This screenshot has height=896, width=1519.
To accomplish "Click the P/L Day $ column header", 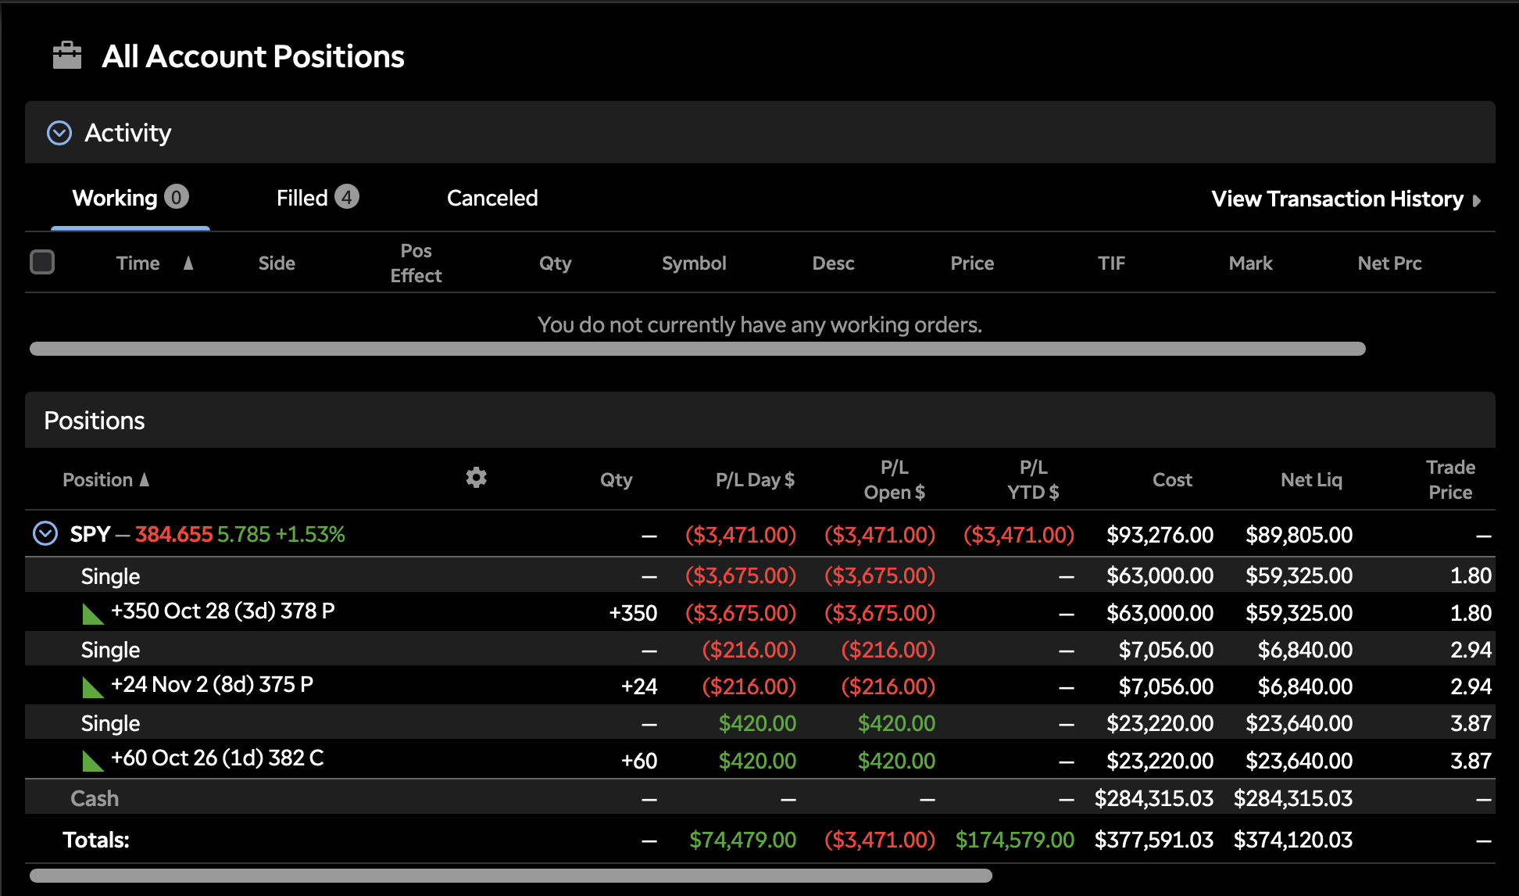I will tap(754, 479).
